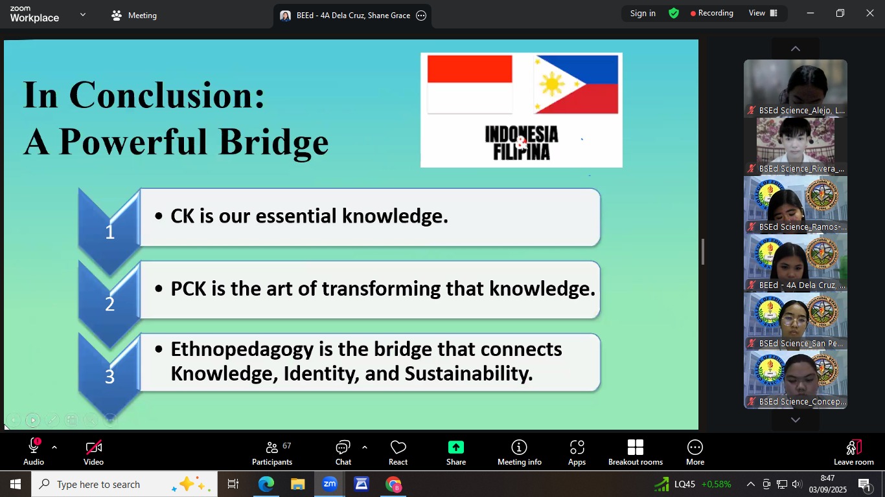Expand chat options arrow next to Chat
Viewport: 885px width, 497px height.
(365, 447)
